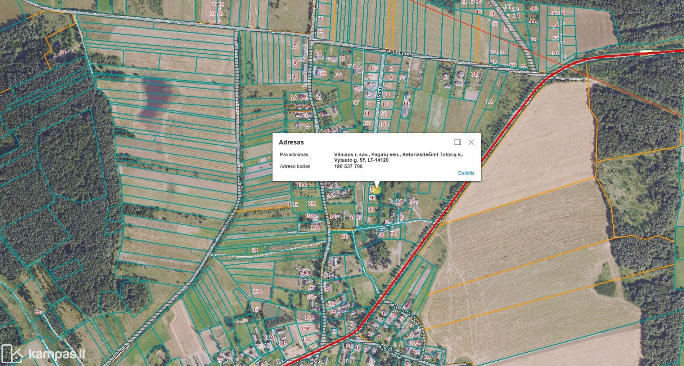Click plot number 22 at left edge

click(37, 312)
